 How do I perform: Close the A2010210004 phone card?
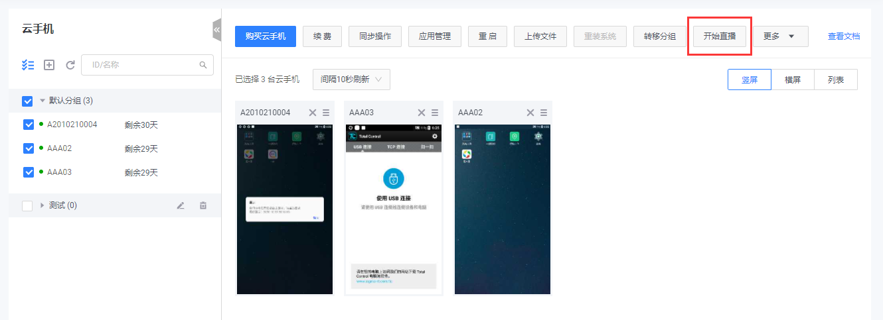(313, 113)
